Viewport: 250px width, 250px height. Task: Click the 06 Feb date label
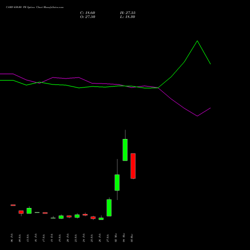12,238
